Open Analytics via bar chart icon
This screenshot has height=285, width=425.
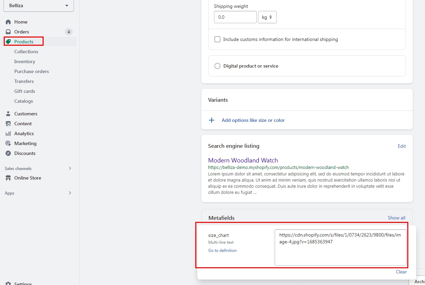point(9,133)
